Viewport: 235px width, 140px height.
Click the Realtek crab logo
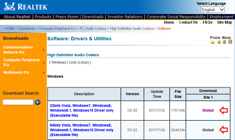coord(10,7)
